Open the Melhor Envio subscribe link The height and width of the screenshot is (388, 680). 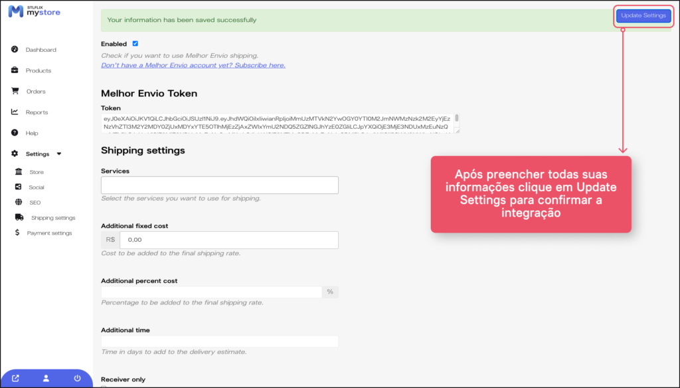pos(193,65)
